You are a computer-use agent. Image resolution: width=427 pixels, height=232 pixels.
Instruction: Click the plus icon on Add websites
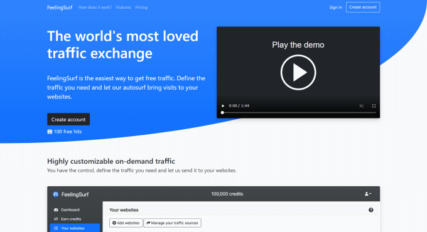pyautogui.click(x=114, y=223)
